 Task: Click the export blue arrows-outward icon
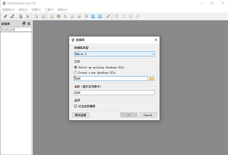point(100,16)
